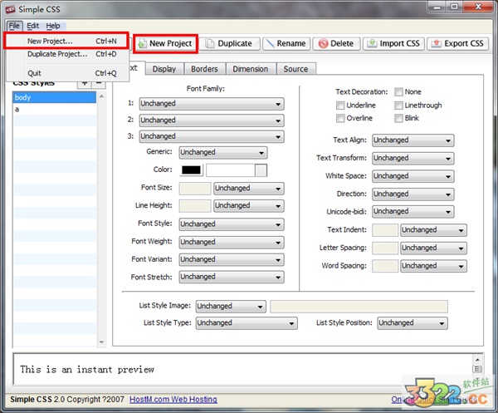Click the Export CSS toolbar button
This screenshot has height=413, width=498.
click(457, 43)
